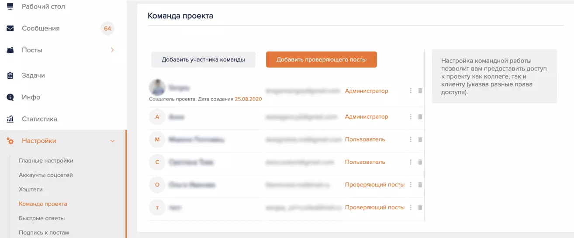Go to Главные настройки
Screen dimensions: 574x238
click(x=46, y=161)
